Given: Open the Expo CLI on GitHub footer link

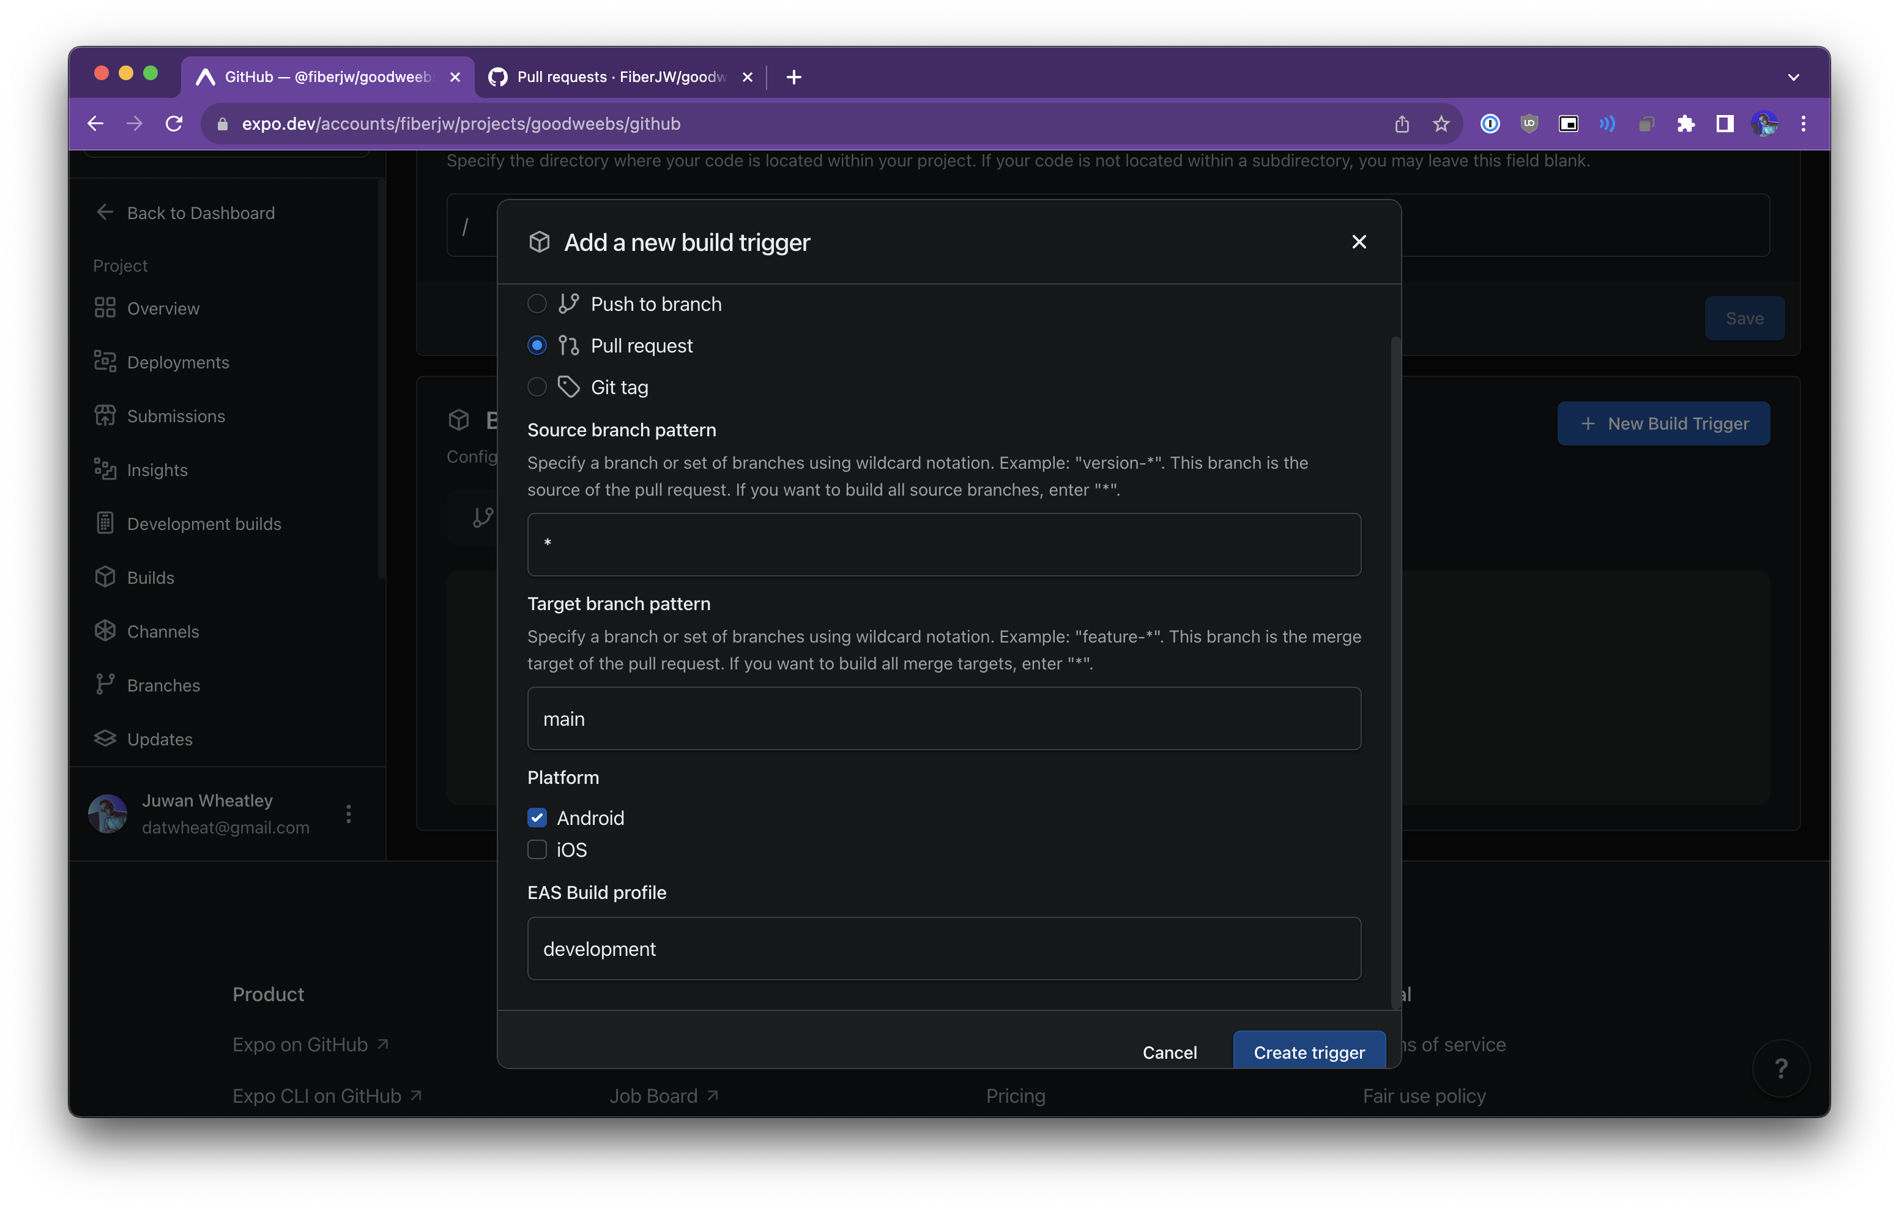Looking at the screenshot, I should (x=327, y=1096).
